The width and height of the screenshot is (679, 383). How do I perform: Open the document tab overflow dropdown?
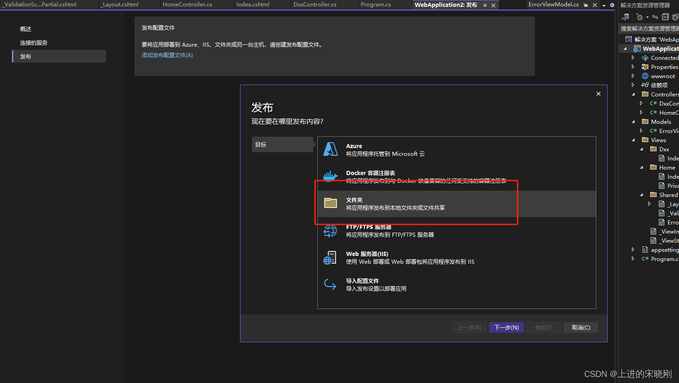point(604,5)
